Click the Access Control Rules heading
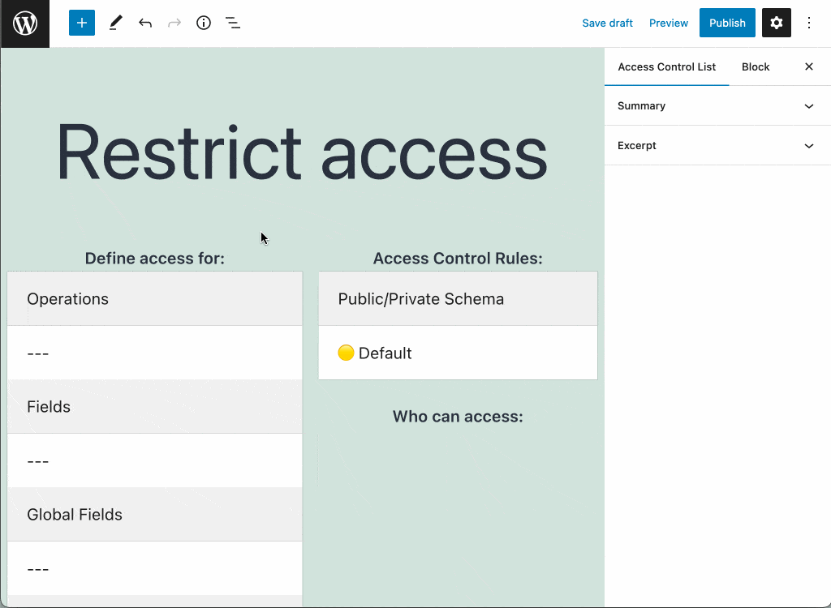Screen dimensions: 831x608 tap(458, 259)
